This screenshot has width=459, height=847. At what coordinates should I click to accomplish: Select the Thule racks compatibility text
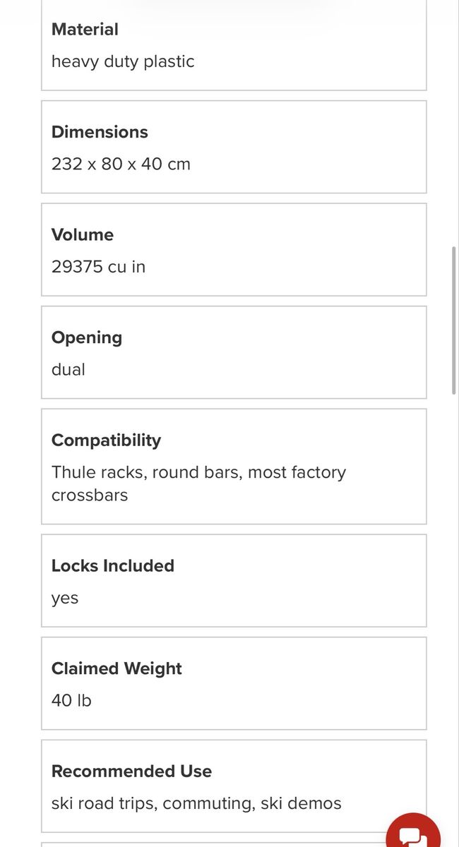tap(198, 483)
